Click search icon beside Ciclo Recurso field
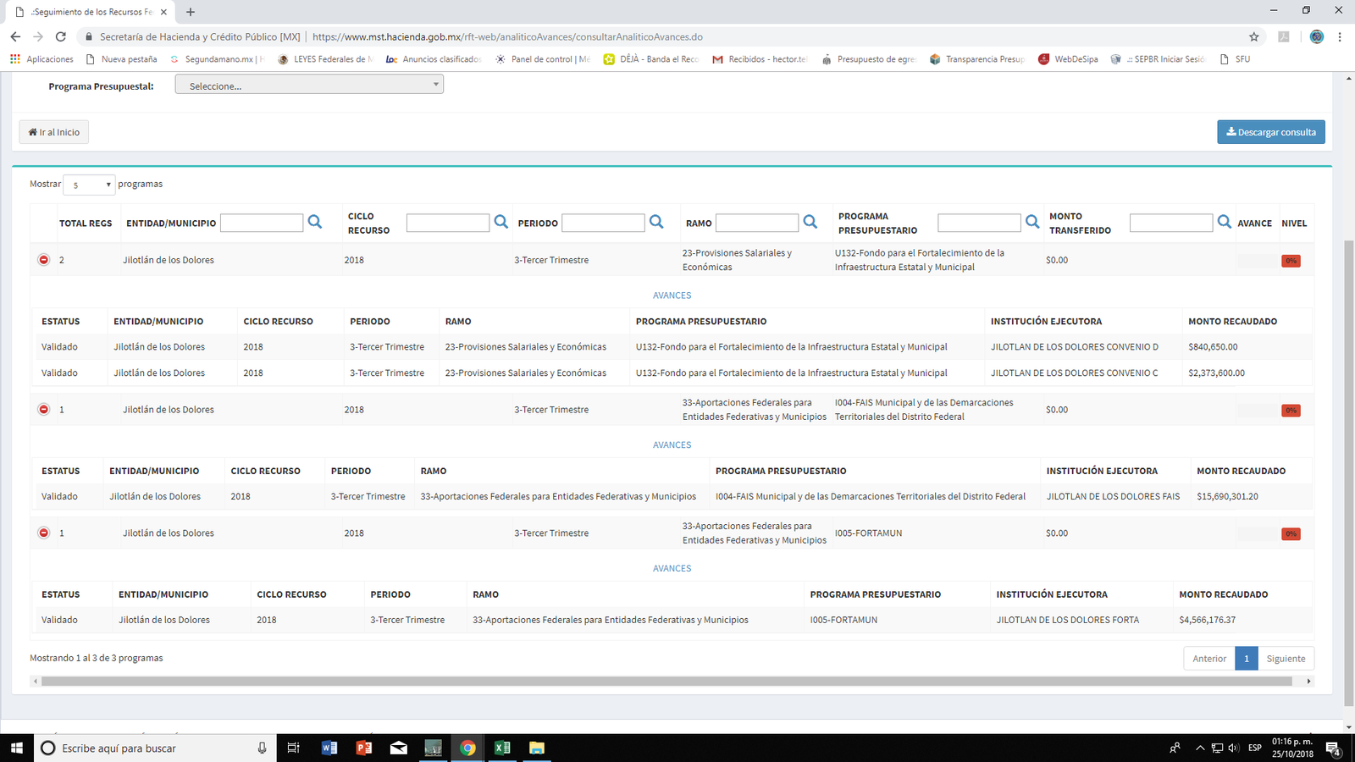1355x762 pixels. (501, 222)
